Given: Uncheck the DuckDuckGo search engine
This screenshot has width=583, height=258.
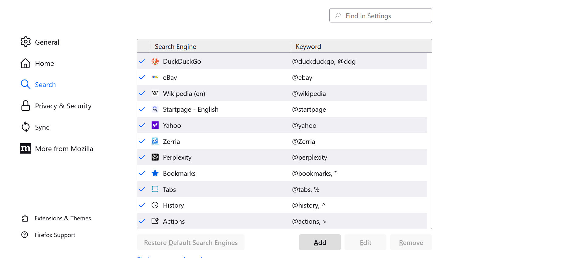Looking at the screenshot, I should [142, 61].
